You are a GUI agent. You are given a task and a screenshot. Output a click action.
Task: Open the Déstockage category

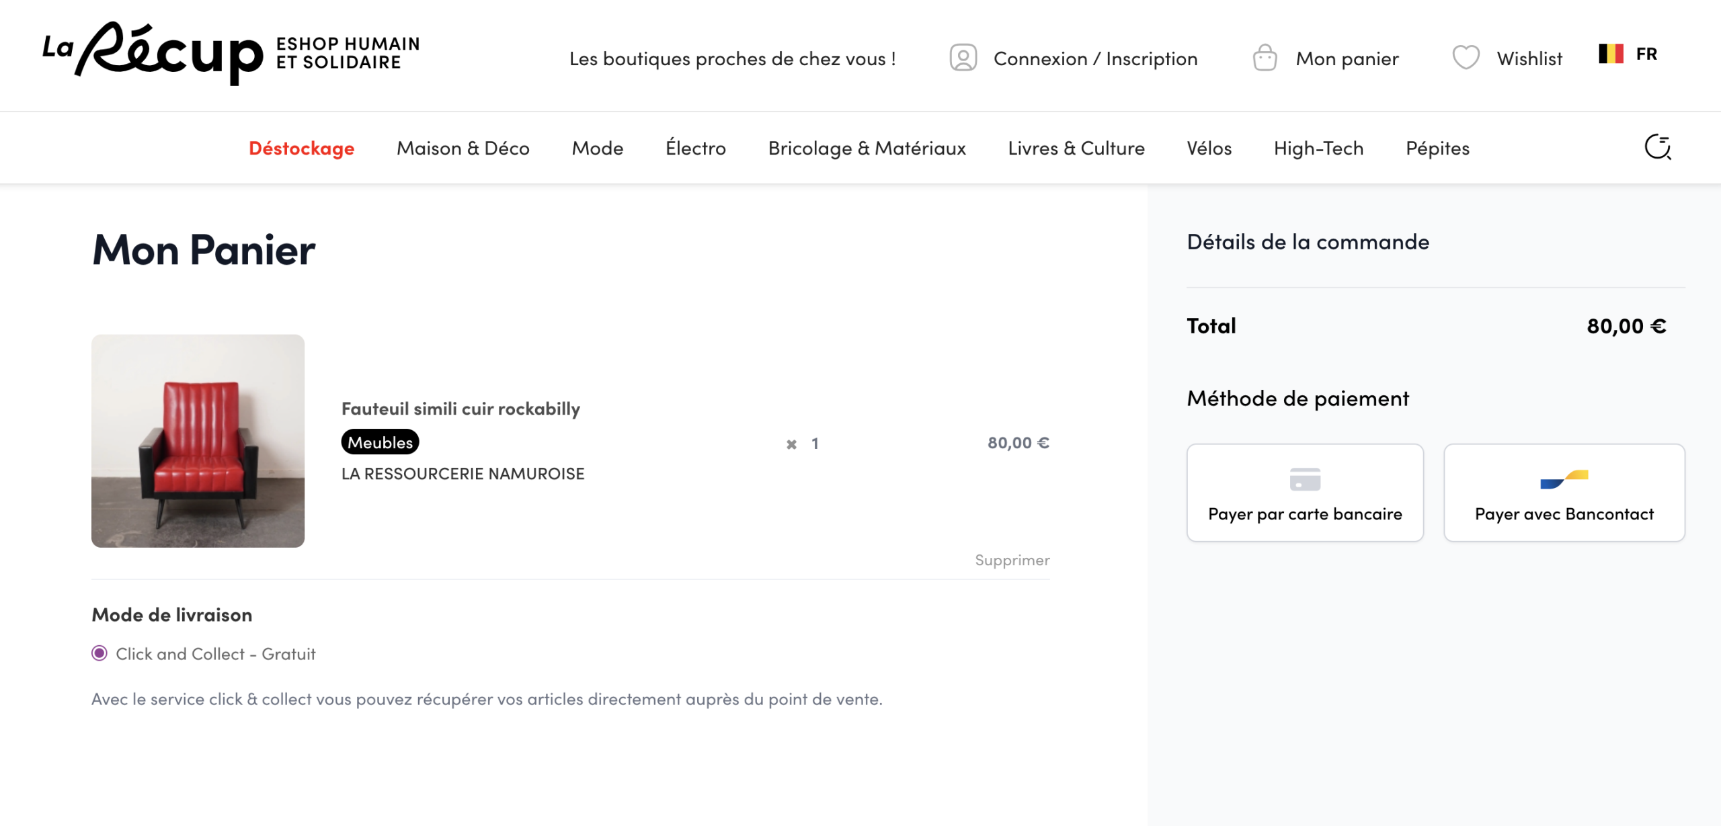click(302, 148)
